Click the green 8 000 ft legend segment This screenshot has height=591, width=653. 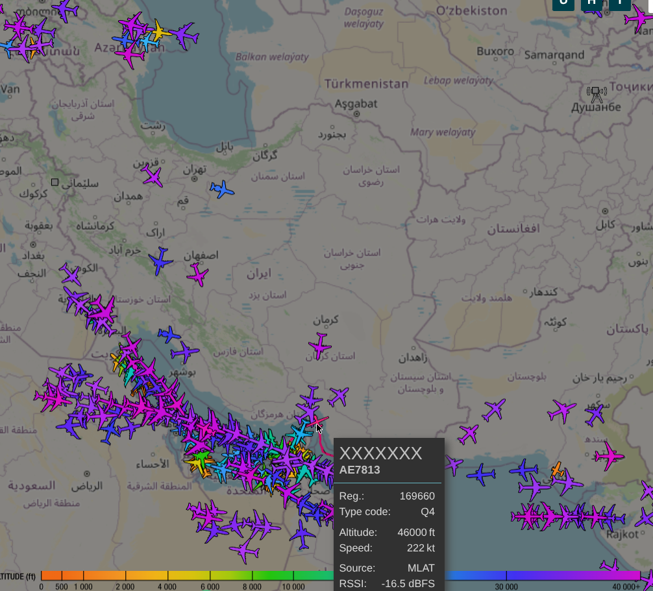(273, 575)
